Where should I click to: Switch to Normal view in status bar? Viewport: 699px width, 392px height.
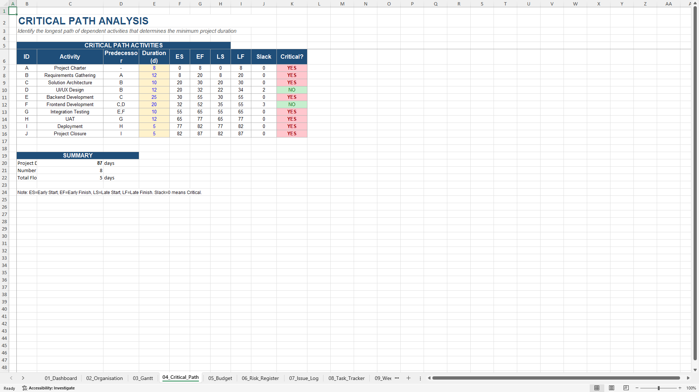click(x=597, y=388)
